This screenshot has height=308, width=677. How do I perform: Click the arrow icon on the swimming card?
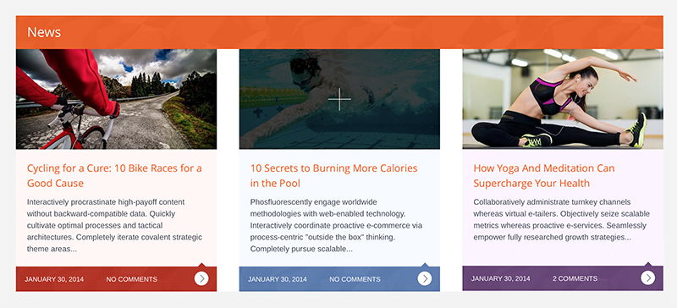click(425, 278)
